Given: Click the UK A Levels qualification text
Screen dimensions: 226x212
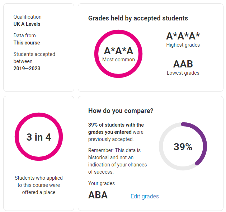Looking at the screenshot, I should coord(27,24).
